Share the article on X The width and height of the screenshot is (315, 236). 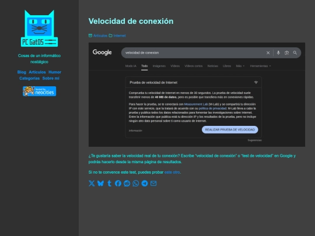pos(92,183)
